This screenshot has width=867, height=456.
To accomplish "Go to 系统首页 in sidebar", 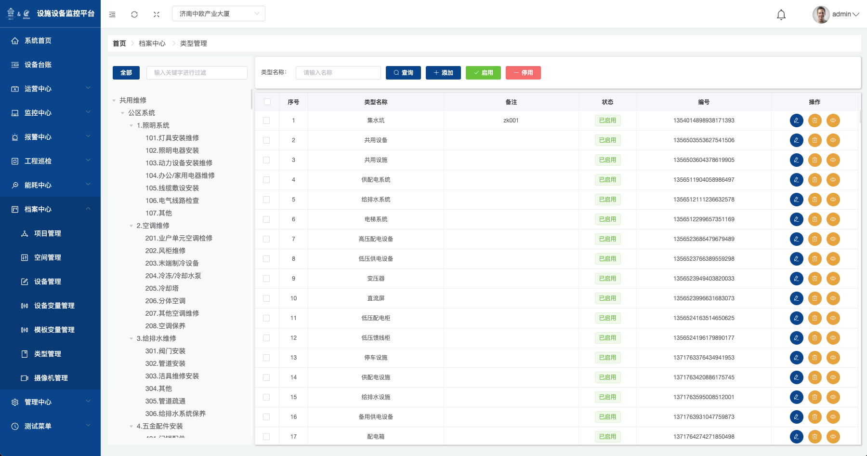I will (x=38, y=40).
